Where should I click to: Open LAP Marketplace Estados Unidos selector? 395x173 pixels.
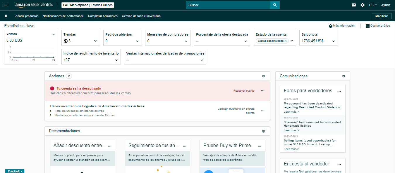(88, 5)
